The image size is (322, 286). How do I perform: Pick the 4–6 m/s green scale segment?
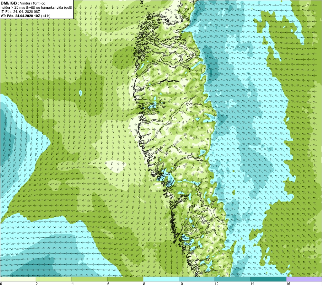pos(90,279)
